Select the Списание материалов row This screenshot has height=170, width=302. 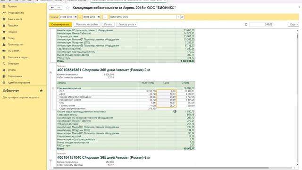(x=126, y=88)
